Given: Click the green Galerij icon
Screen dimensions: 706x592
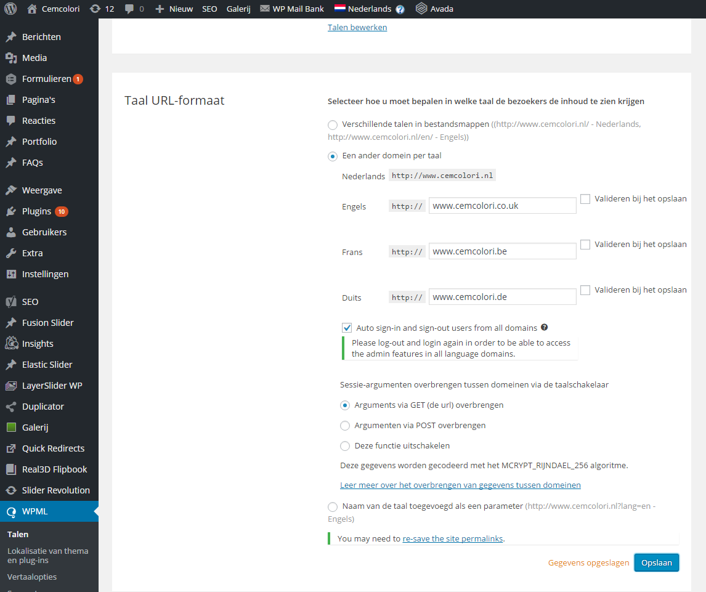Looking at the screenshot, I should pyautogui.click(x=11, y=428).
